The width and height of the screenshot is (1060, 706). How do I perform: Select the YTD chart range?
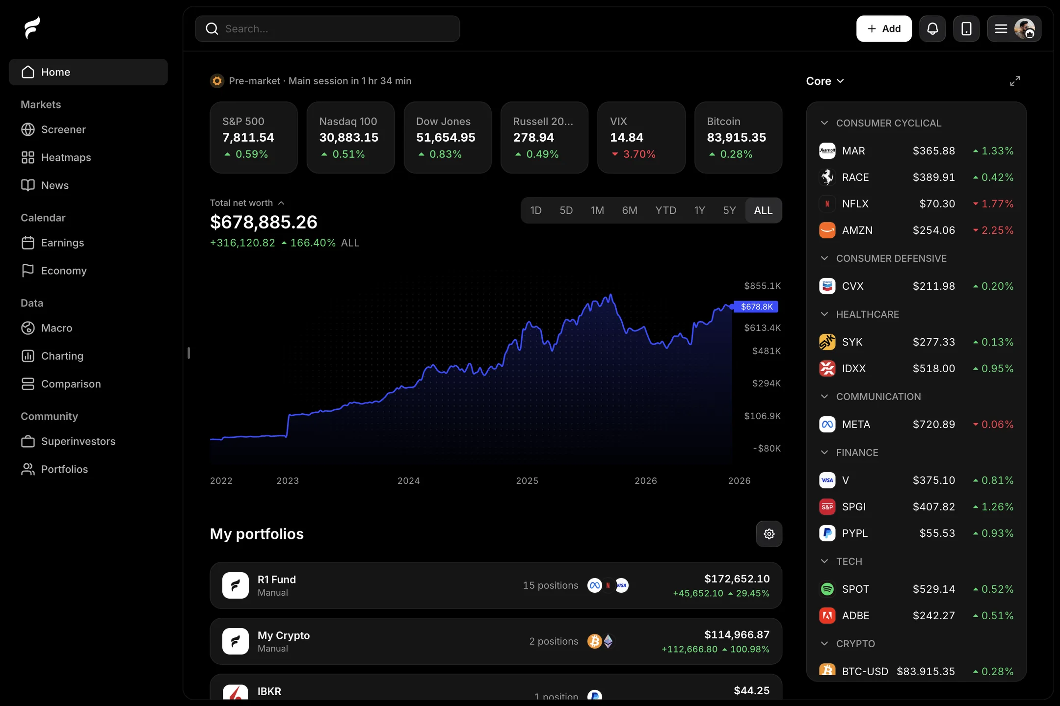(x=665, y=210)
